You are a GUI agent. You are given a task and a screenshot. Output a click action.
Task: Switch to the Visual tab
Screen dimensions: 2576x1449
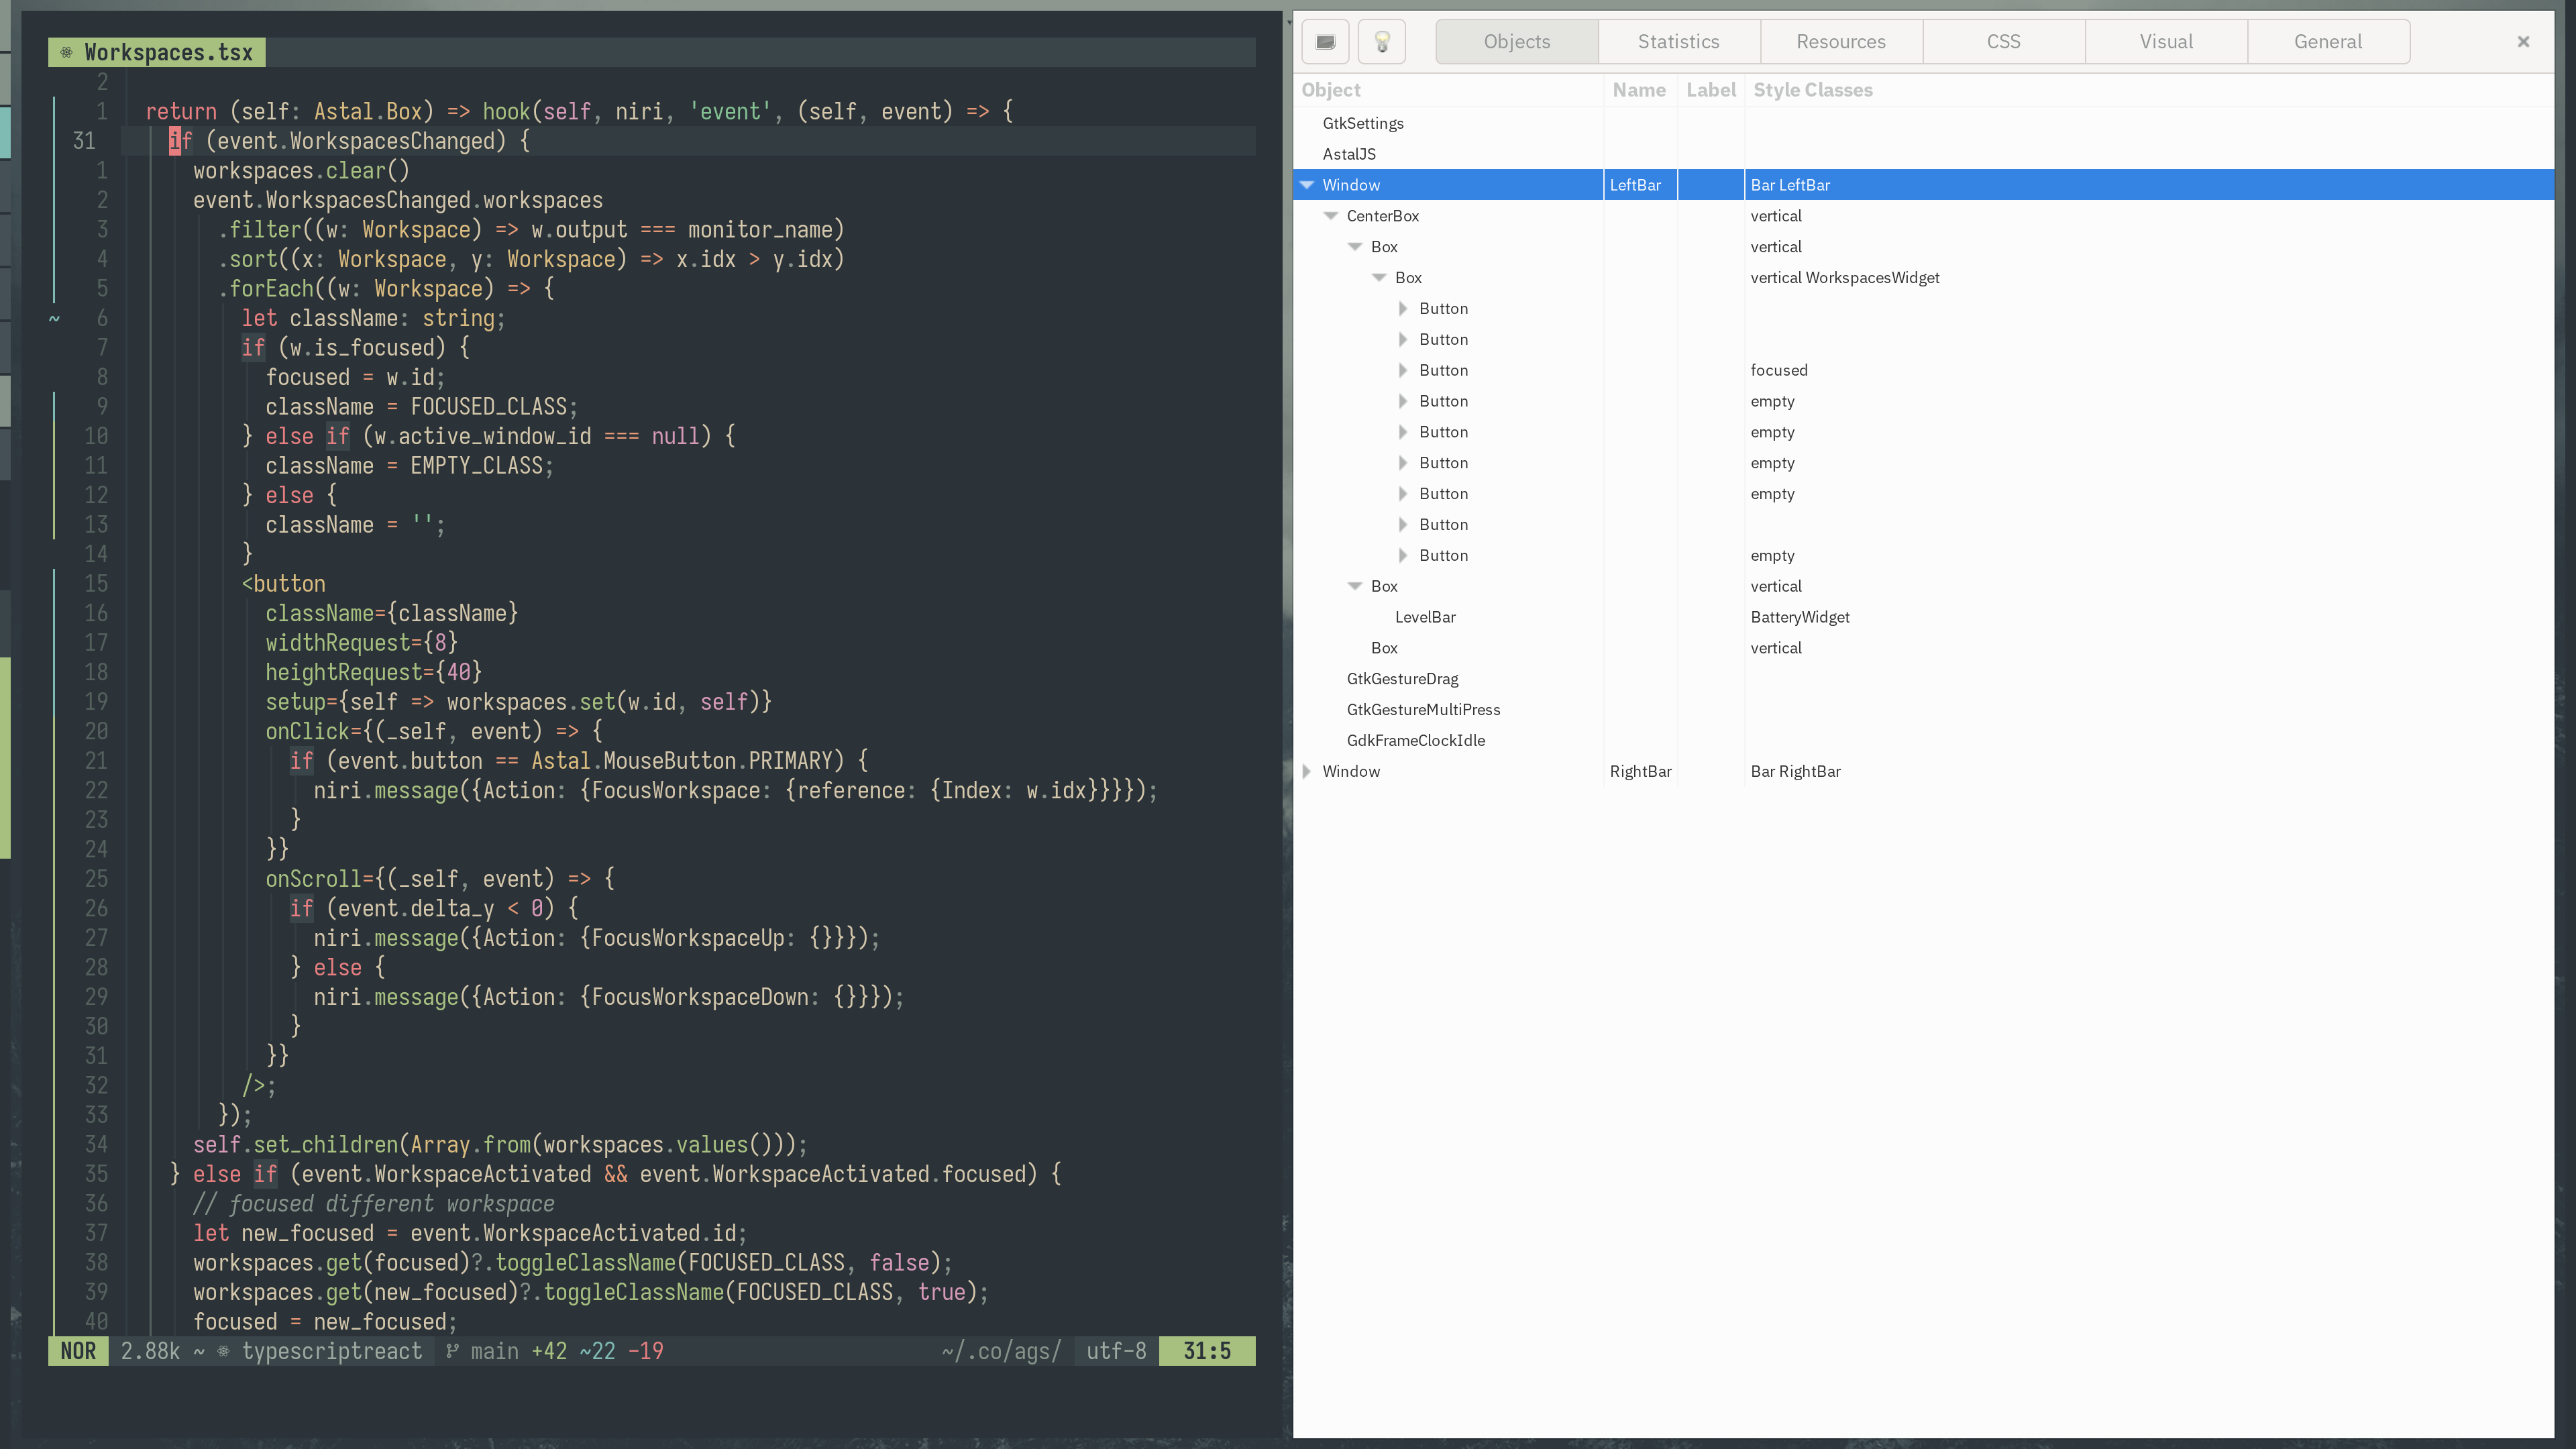2166,41
